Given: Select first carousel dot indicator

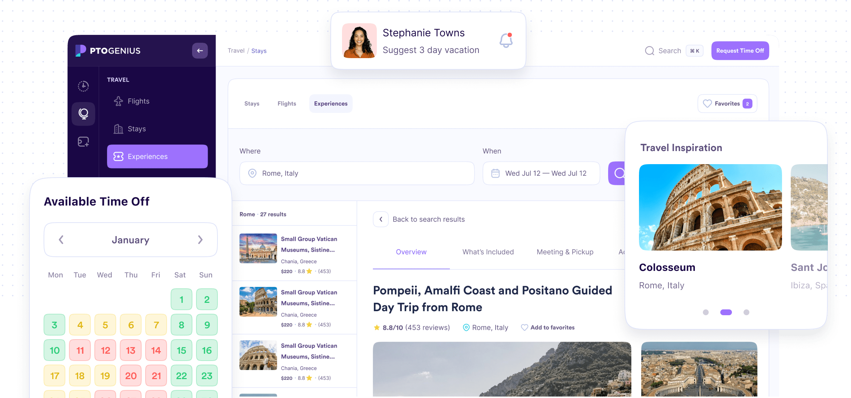Looking at the screenshot, I should (706, 312).
